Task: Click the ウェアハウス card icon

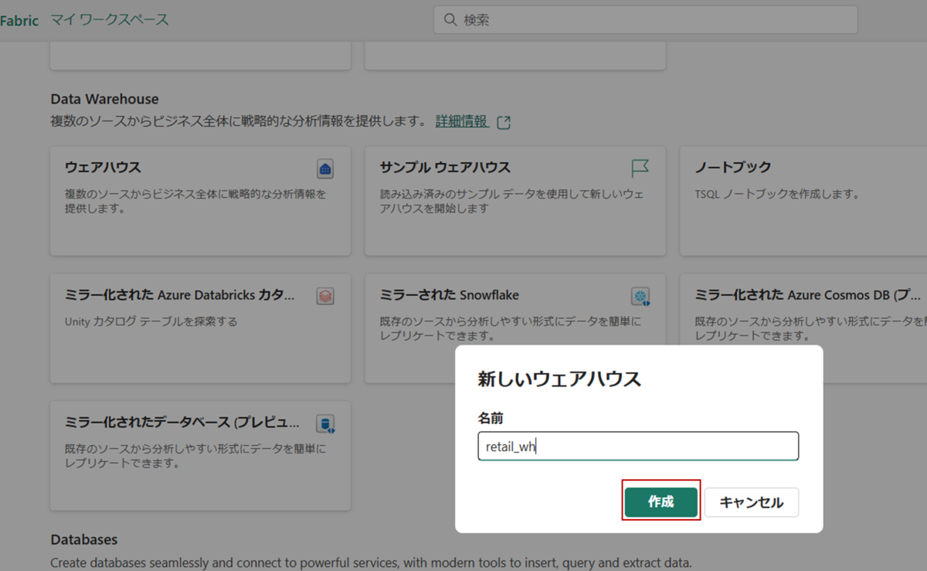Action: [325, 168]
